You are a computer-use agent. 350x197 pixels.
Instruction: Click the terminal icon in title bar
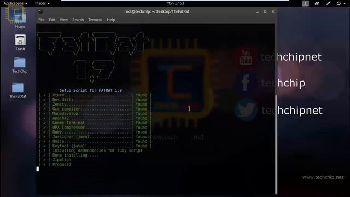pos(40,11)
